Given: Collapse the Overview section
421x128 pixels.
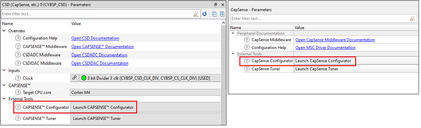Looking at the screenshot, I should coord(4,31).
